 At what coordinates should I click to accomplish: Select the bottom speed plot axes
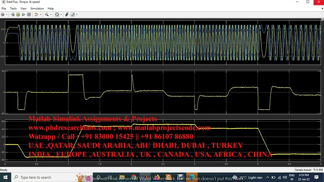[163, 141]
